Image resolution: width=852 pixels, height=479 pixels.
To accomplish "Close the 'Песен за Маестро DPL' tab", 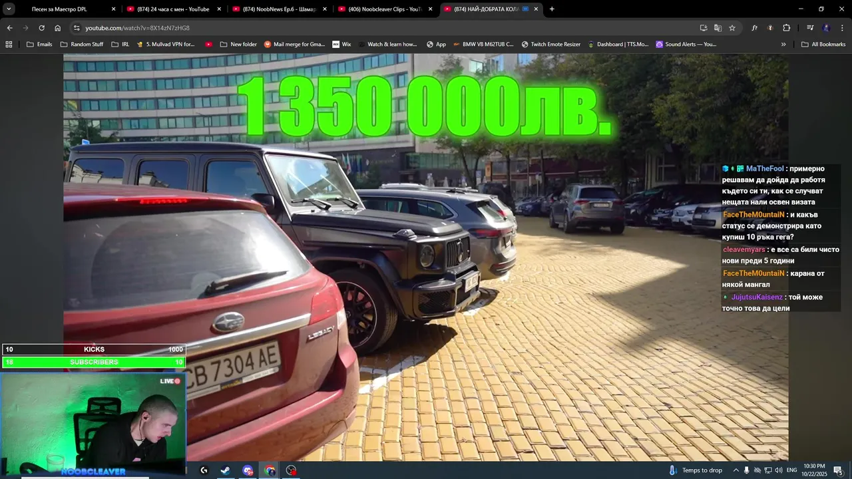I will tap(113, 9).
